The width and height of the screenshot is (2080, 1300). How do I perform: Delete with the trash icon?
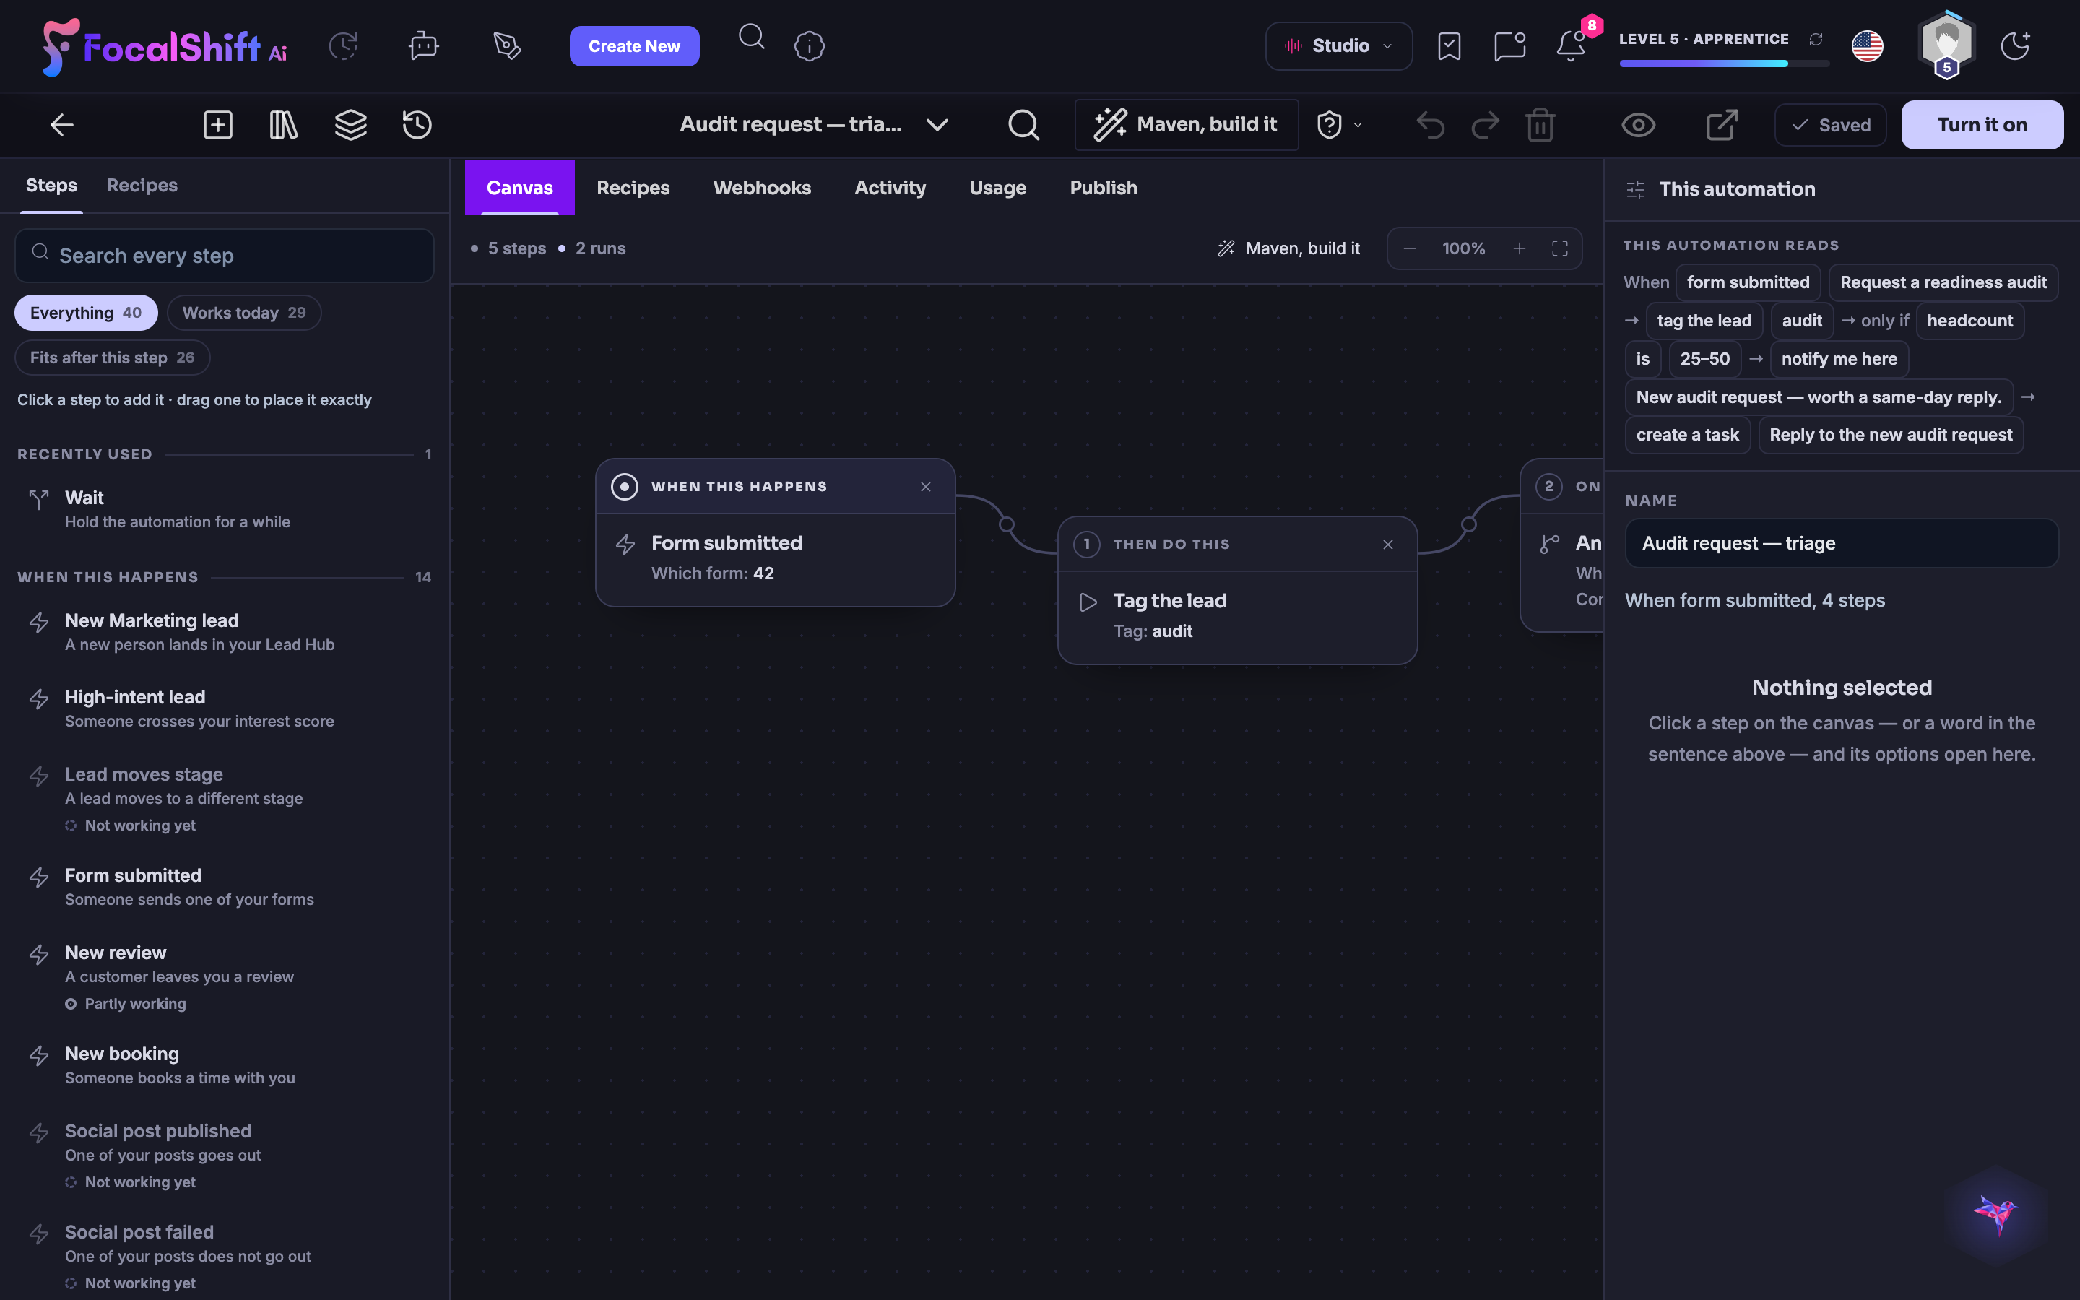coord(1540,125)
